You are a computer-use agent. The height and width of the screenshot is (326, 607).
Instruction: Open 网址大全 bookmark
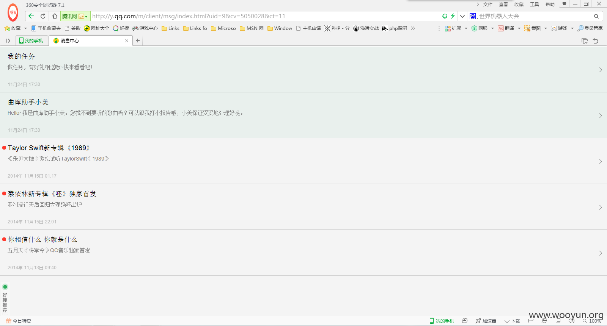coord(97,28)
